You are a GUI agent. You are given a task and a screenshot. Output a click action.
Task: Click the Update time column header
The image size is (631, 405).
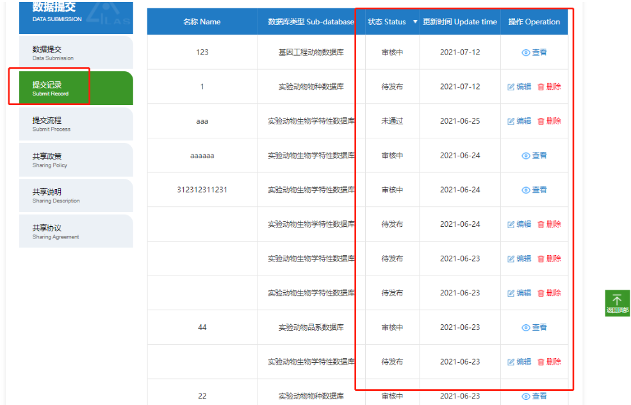pyautogui.click(x=459, y=22)
